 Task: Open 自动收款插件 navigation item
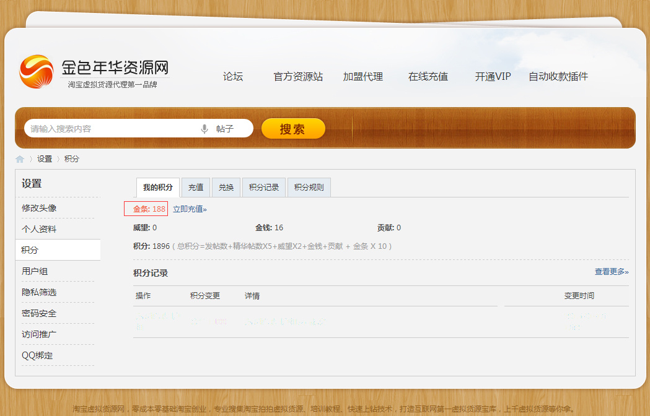558,77
